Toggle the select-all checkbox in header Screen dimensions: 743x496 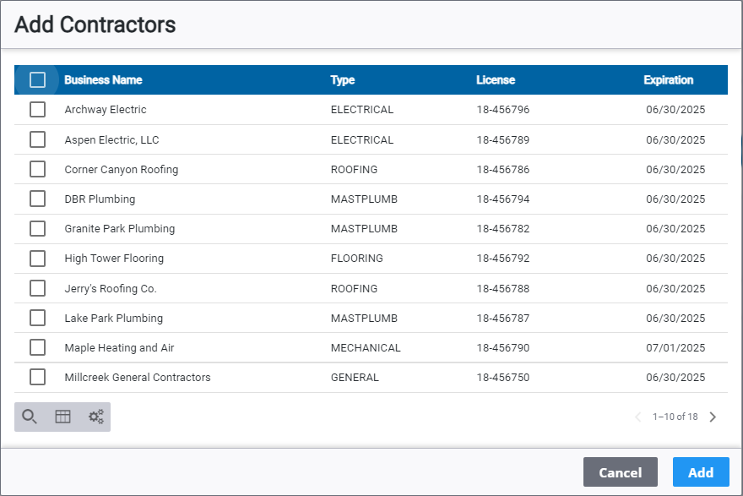click(37, 80)
